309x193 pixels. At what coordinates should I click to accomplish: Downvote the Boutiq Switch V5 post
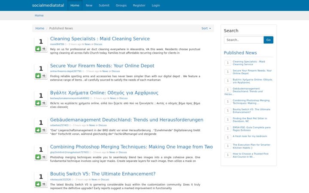coord(44,184)
